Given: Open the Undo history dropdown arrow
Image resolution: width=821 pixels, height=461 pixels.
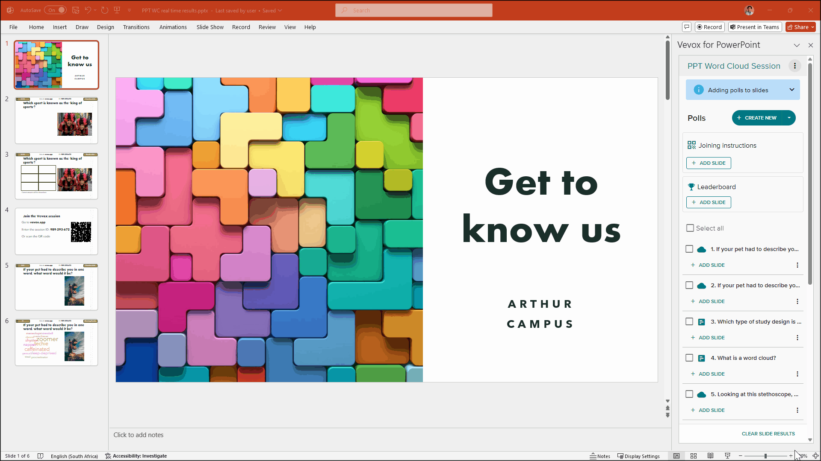Looking at the screenshot, I should pyautogui.click(x=95, y=10).
